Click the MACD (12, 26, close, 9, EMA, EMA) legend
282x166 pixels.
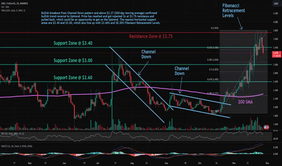(17, 146)
